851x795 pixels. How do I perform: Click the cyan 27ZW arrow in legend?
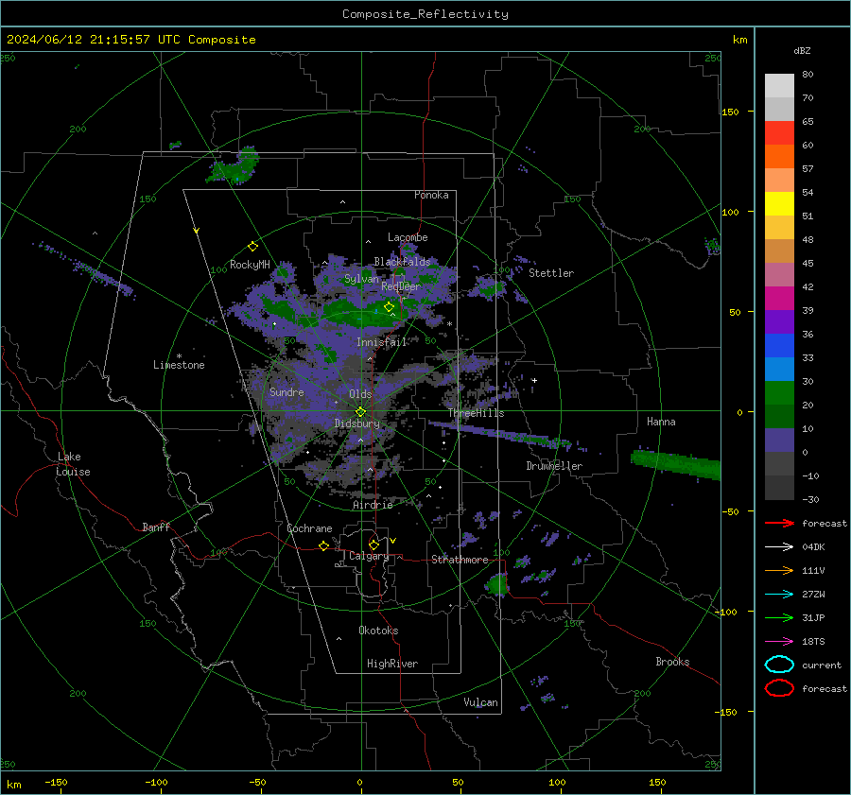[x=779, y=595]
